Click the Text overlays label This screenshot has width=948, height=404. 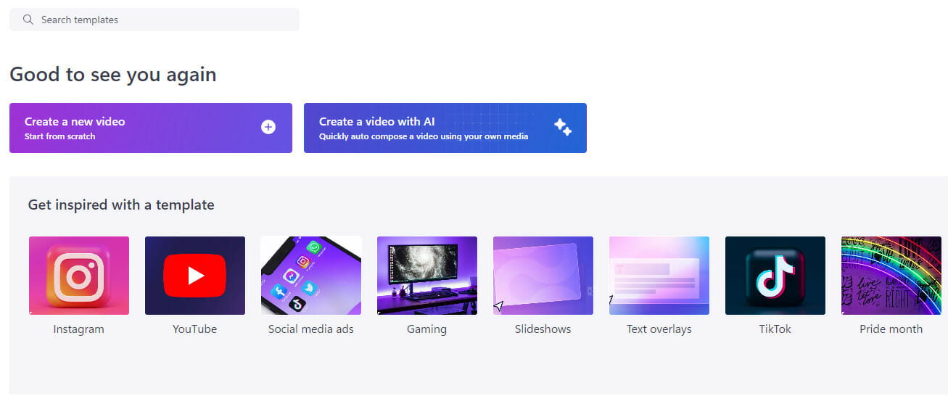(x=659, y=329)
